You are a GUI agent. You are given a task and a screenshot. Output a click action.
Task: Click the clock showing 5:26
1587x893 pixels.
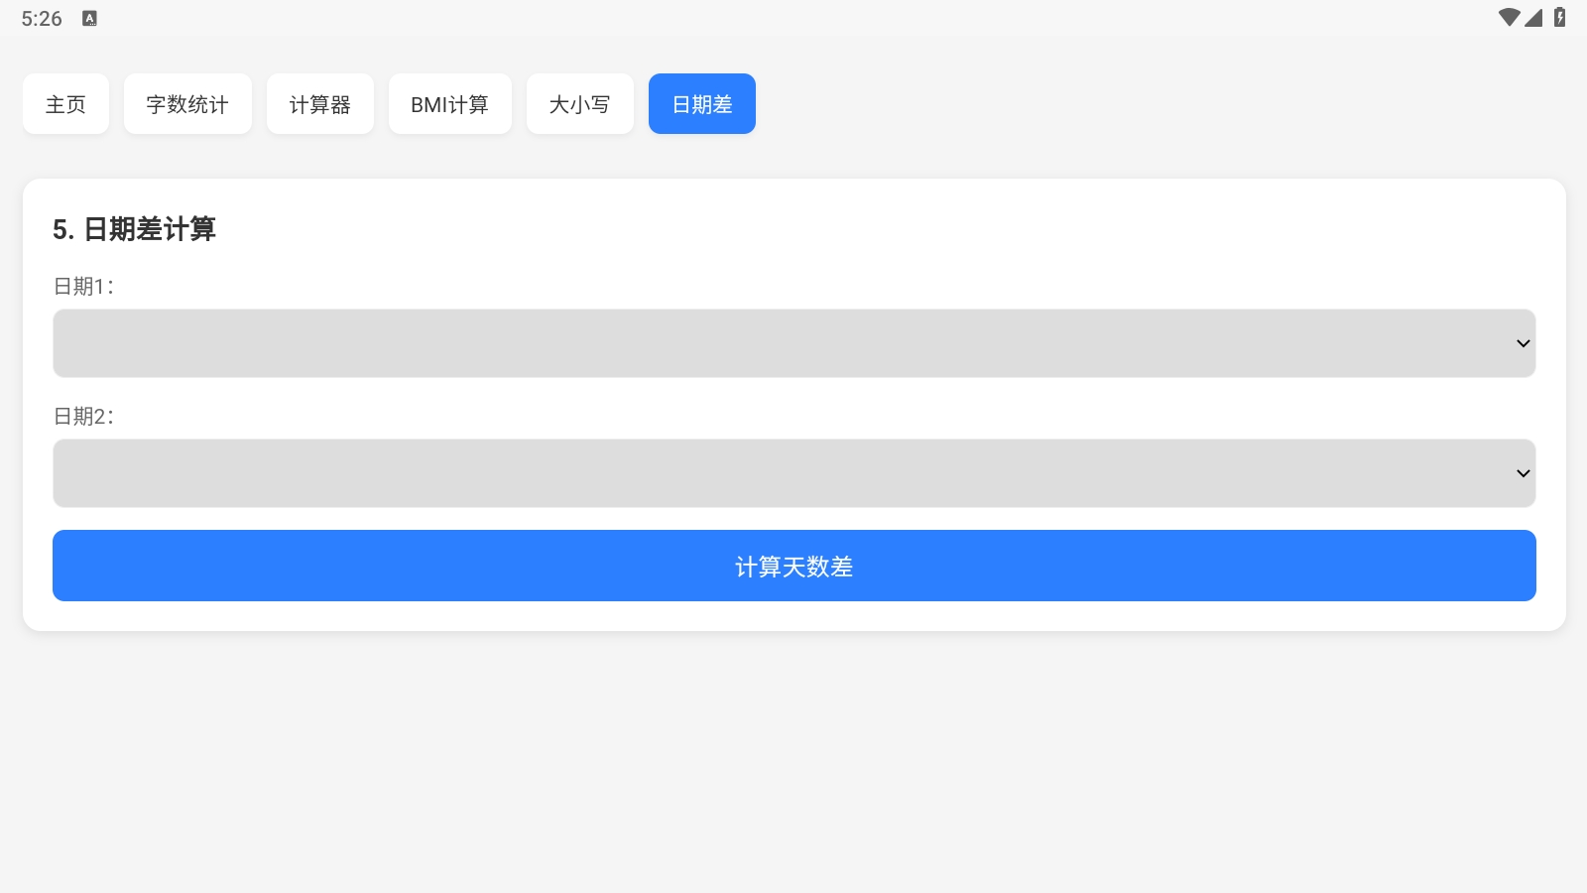pyautogui.click(x=40, y=17)
